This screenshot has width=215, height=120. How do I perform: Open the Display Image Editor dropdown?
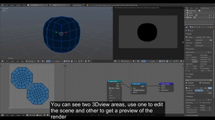(x=202, y=40)
